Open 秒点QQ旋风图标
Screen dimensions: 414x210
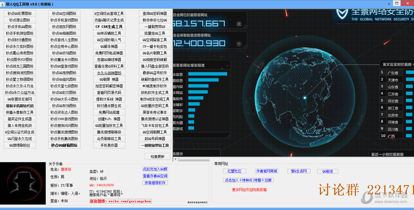[64, 79]
